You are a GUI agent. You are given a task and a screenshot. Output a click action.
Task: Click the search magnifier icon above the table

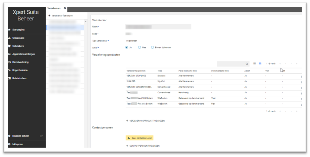click(x=247, y=64)
